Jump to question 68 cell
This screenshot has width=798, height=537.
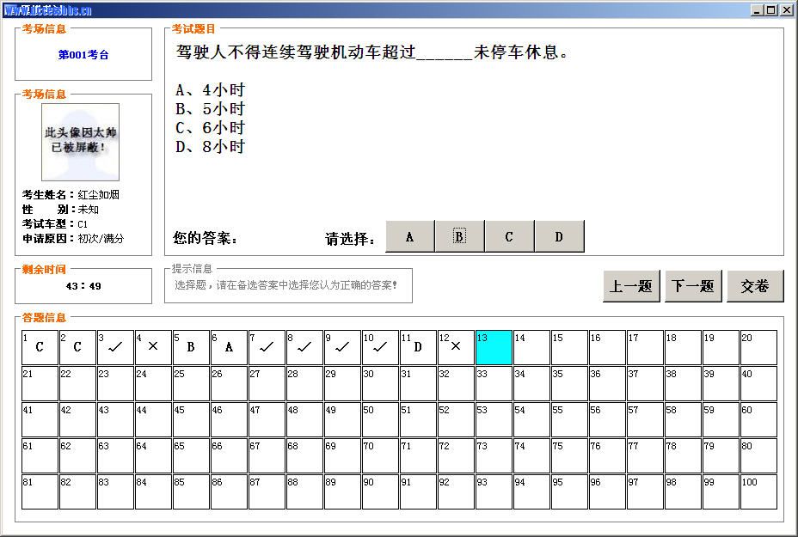304,455
